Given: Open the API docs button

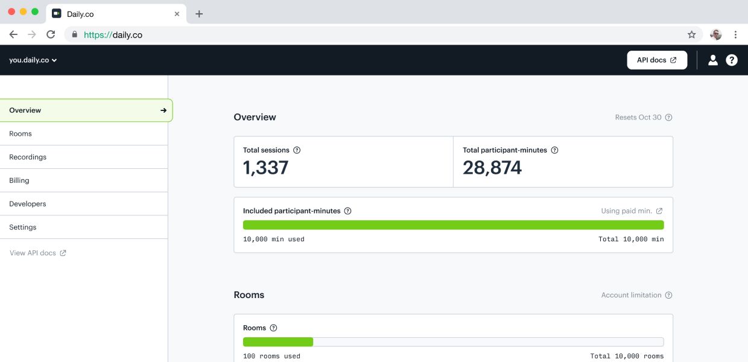Looking at the screenshot, I should [657, 60].
